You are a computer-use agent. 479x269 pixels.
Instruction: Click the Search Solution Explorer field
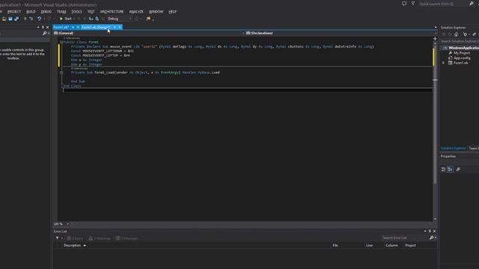tap(460, 41)
